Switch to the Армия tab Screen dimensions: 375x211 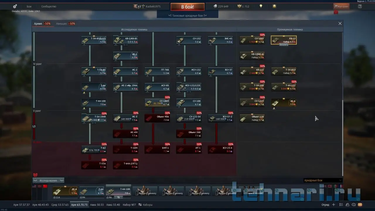tap(38, 23)
